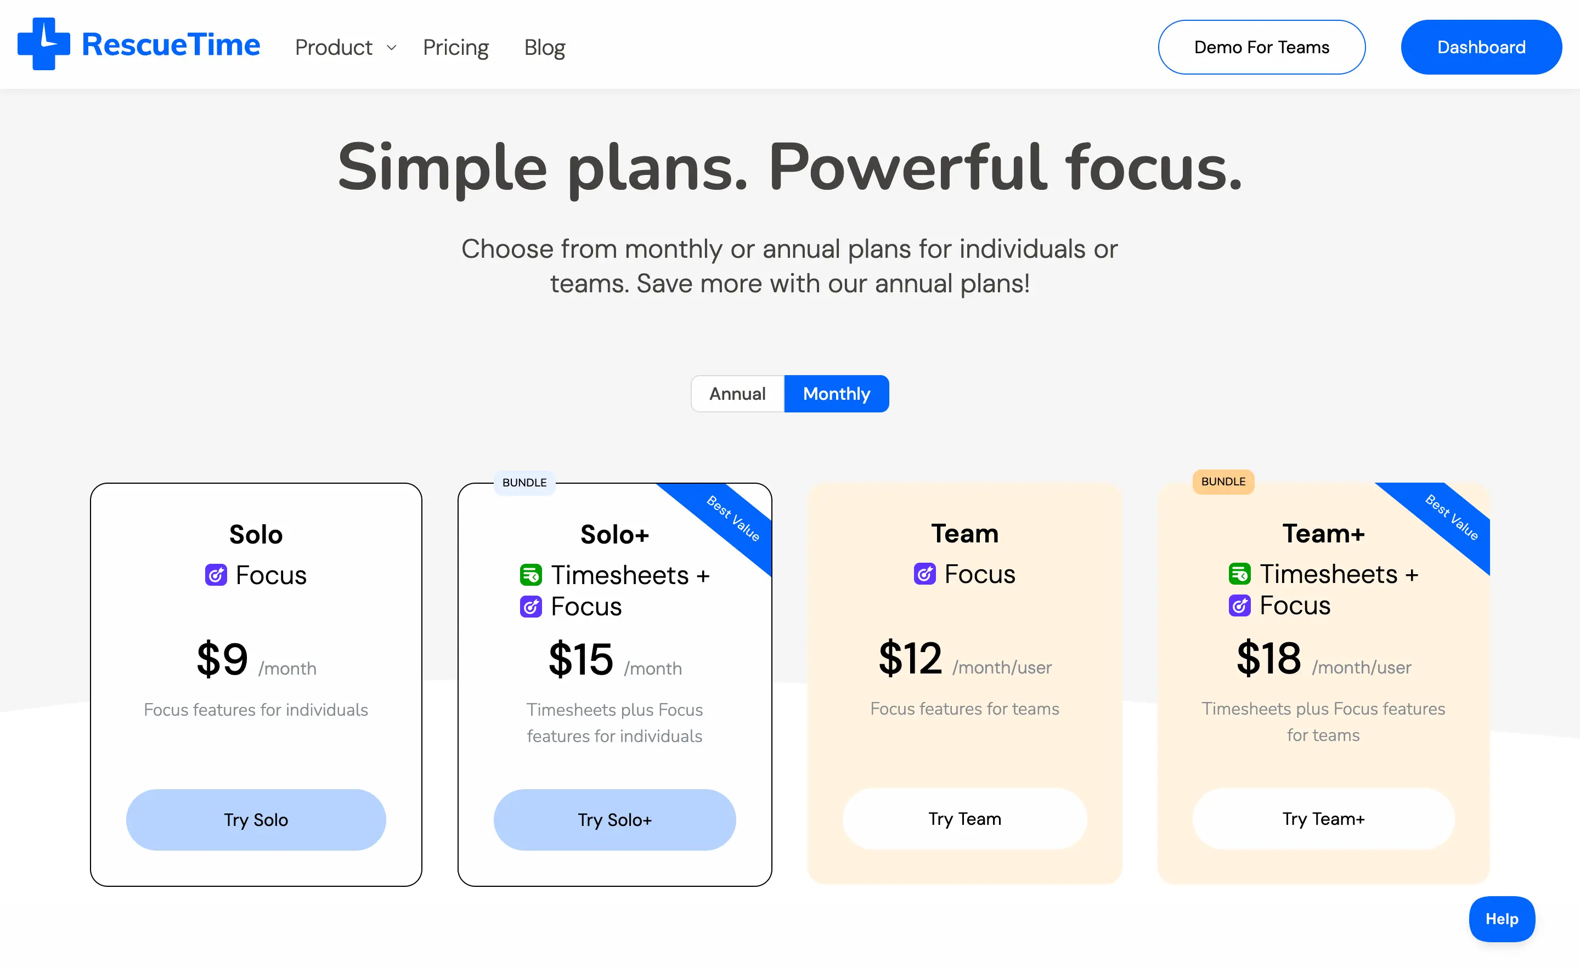Open the Pricing page
1580x968 pixels.
tap(455, 47)
